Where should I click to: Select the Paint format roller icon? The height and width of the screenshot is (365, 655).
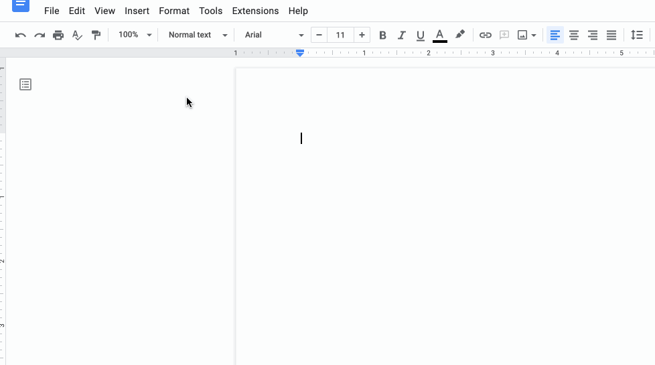click(x=96, y=35)
